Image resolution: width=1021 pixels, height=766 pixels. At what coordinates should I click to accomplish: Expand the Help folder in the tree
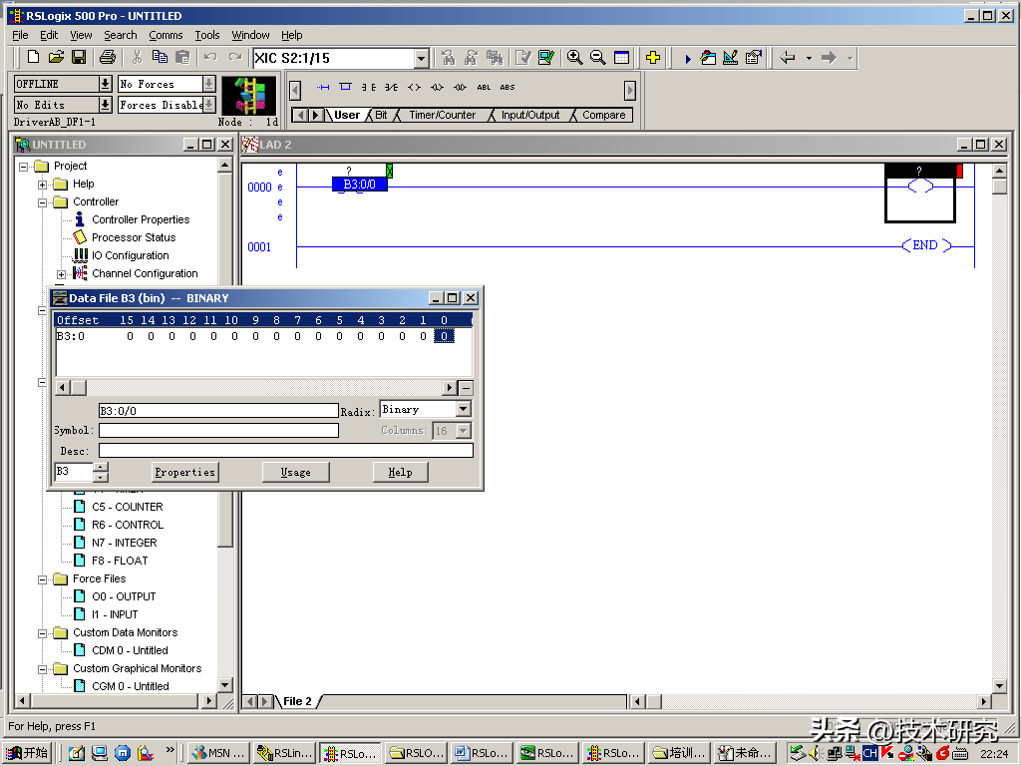tap(43, 185)
